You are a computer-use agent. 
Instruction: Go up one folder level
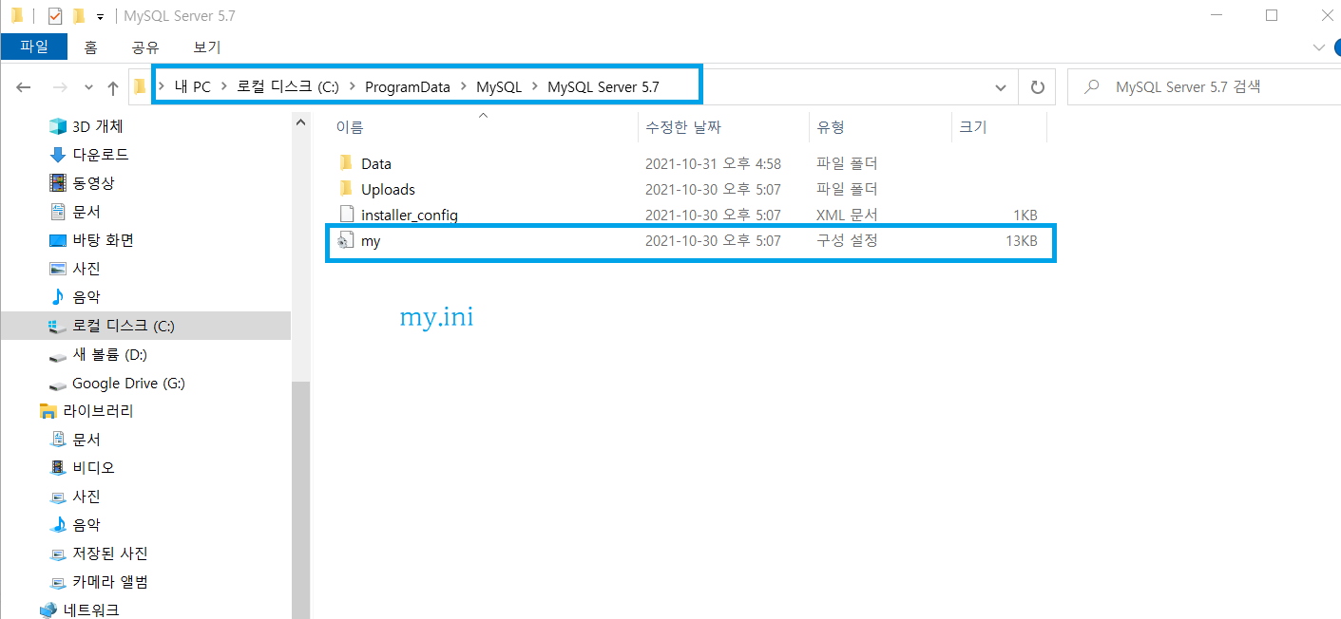point(113,87)
